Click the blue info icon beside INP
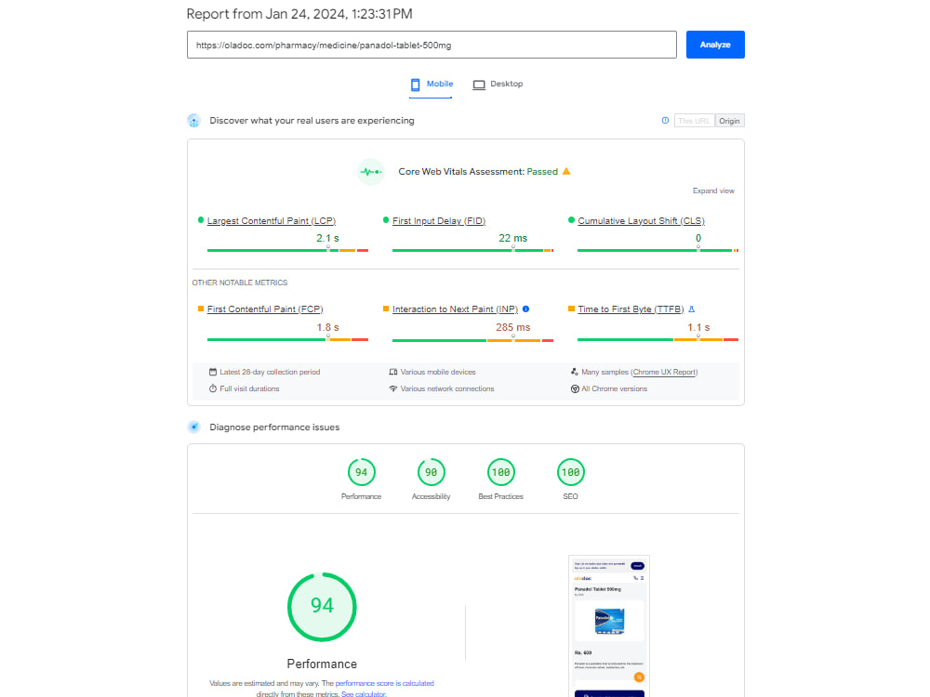Image resolution: width=930 pixels, height=697 pixels. (525, 309)
